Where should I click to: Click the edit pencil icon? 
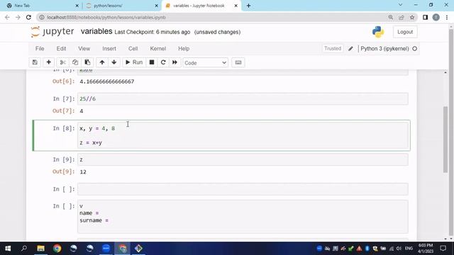350,49
